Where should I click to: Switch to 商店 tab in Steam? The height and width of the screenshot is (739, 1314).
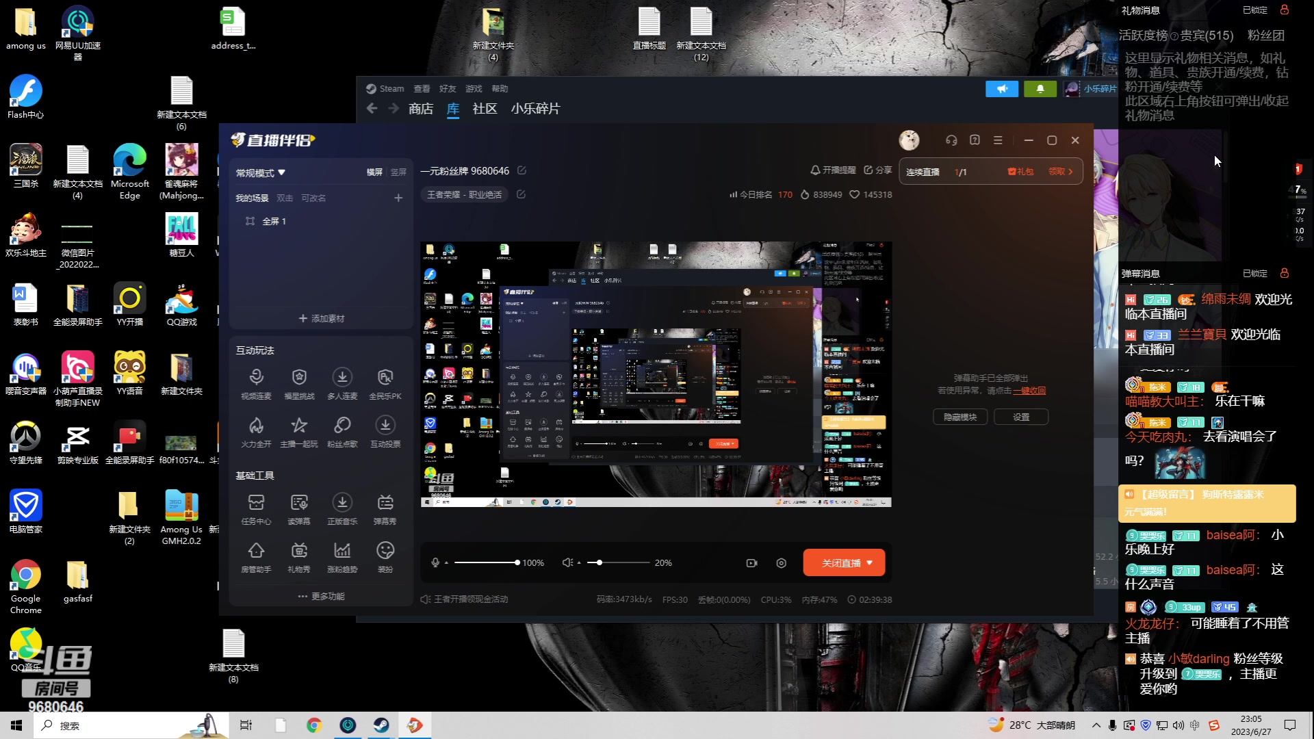point(421,109)
